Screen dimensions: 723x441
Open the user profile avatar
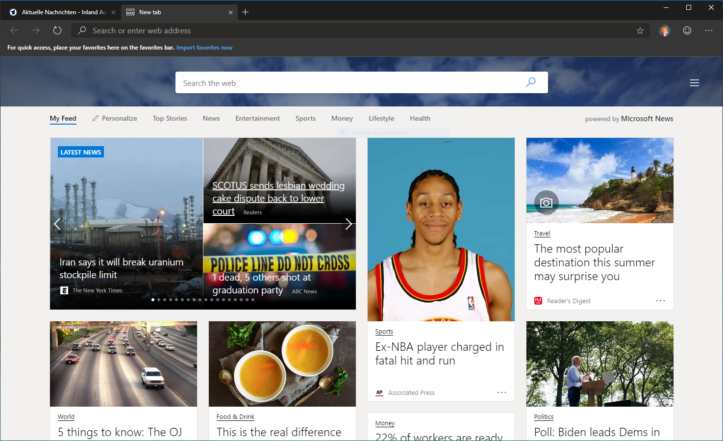(x=664, y=31)
